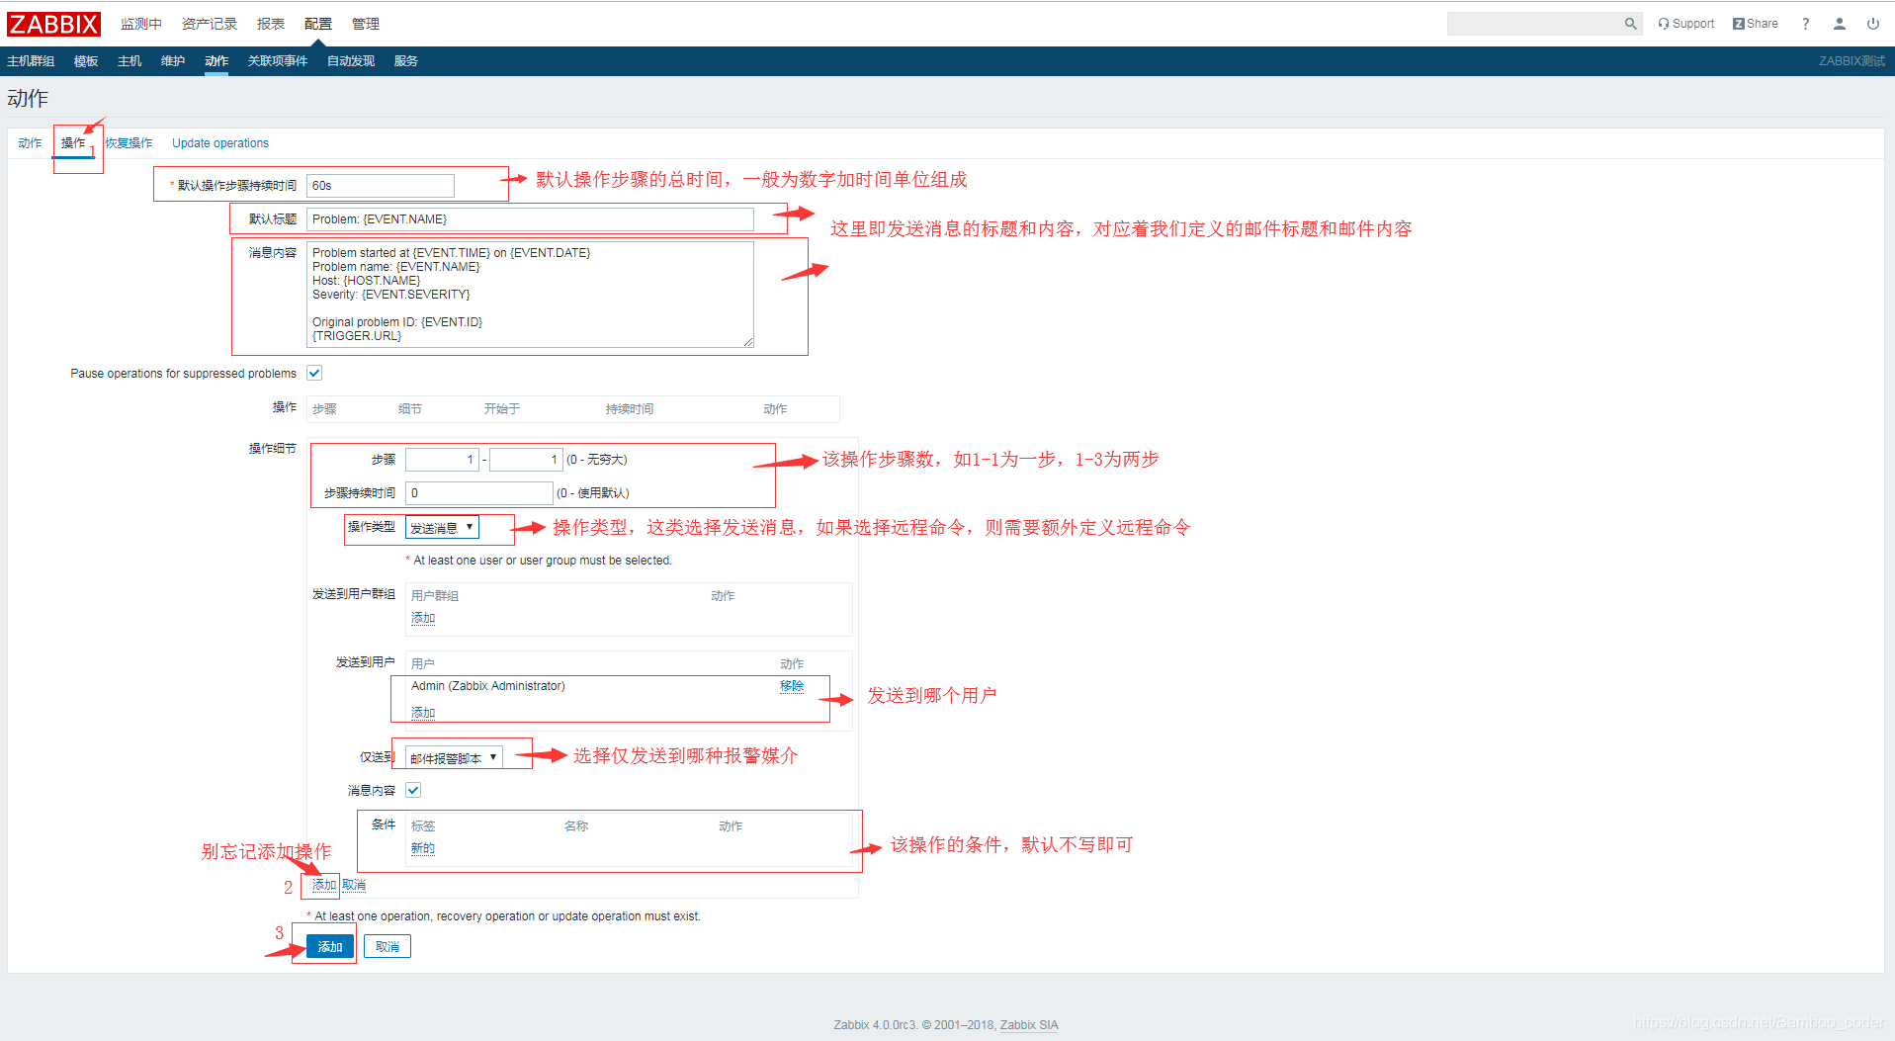Open the 仅送到 邮件报警脚本 dropdown
The width and height of the screenshot is (1895, 1041).
click(x=455, y=758)
